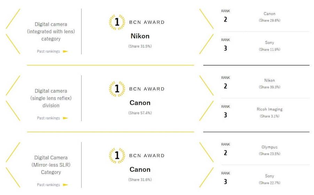The height and width of the screenshot is (195, 314).
Task: Click yellow arrow beside integrated lens Past rankings
Action: (x=65, y=52)
